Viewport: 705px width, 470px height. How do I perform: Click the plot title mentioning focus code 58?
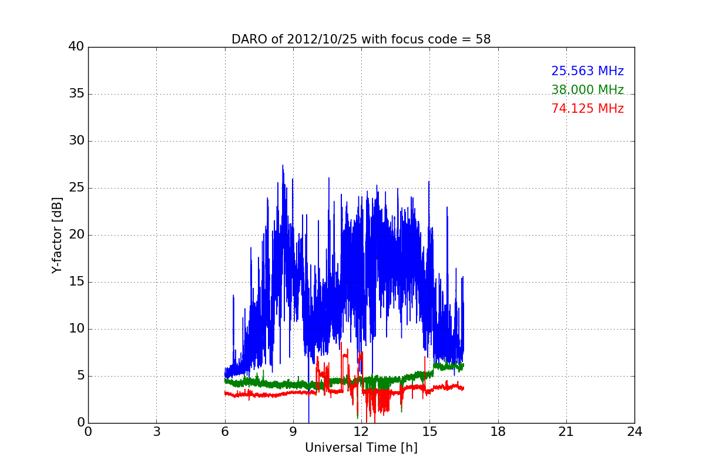[361, 39]
